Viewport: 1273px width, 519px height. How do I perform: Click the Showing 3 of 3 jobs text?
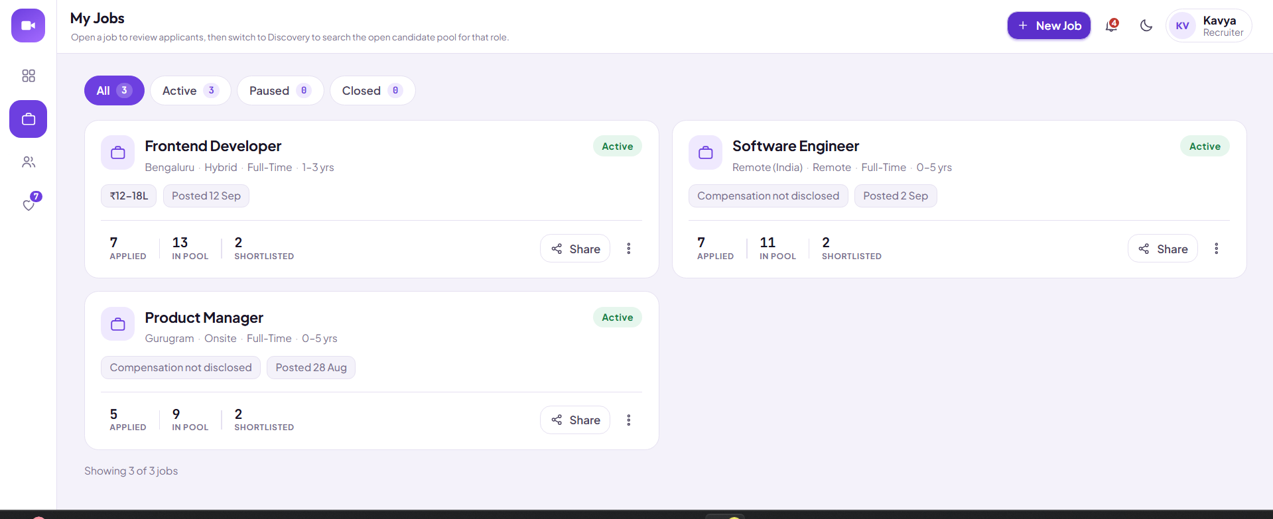131,471
